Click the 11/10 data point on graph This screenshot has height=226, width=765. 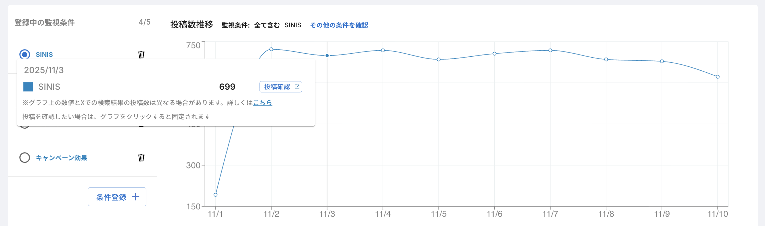(x=718, y=77)
